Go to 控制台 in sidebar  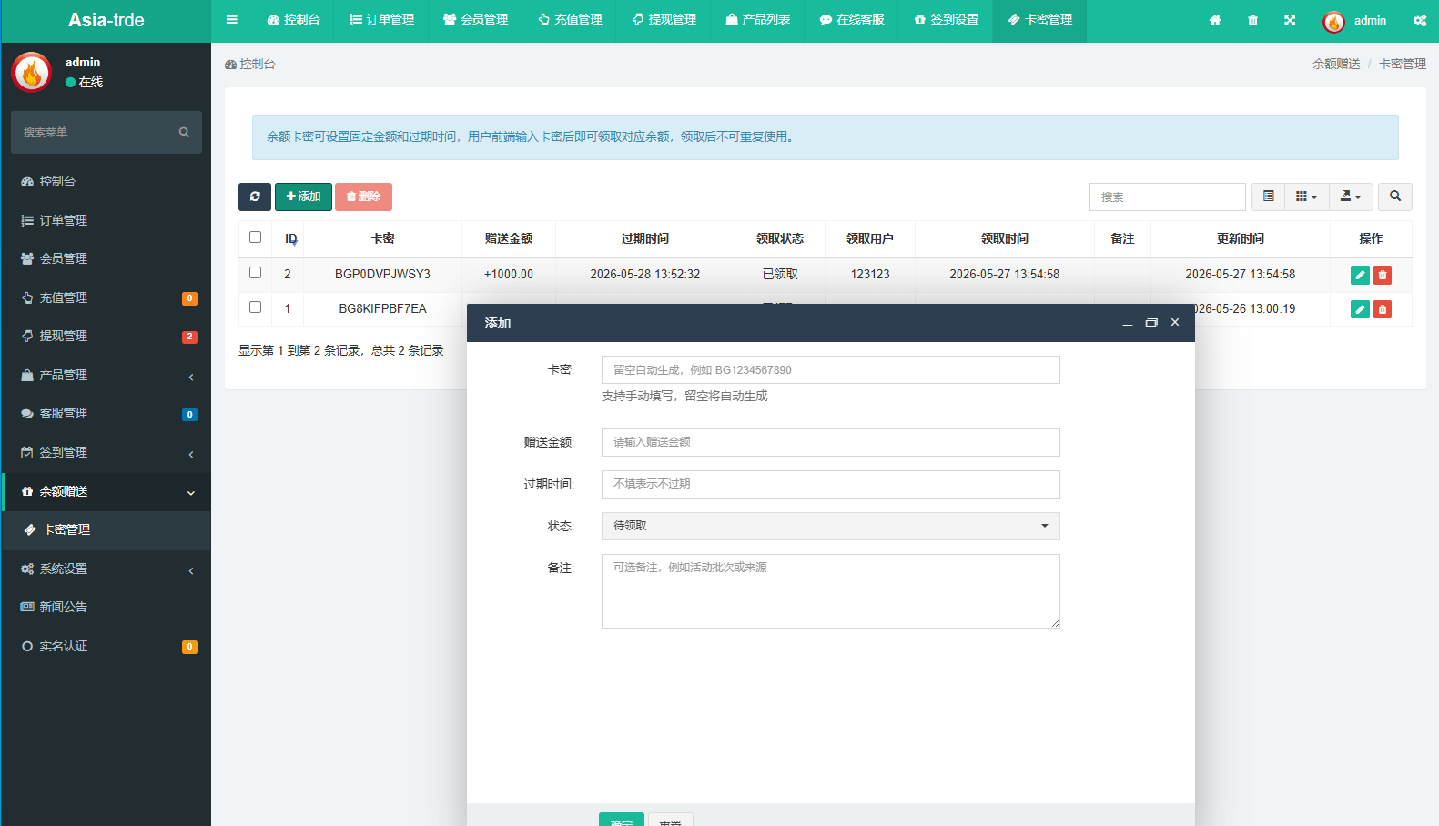point(106,181)
